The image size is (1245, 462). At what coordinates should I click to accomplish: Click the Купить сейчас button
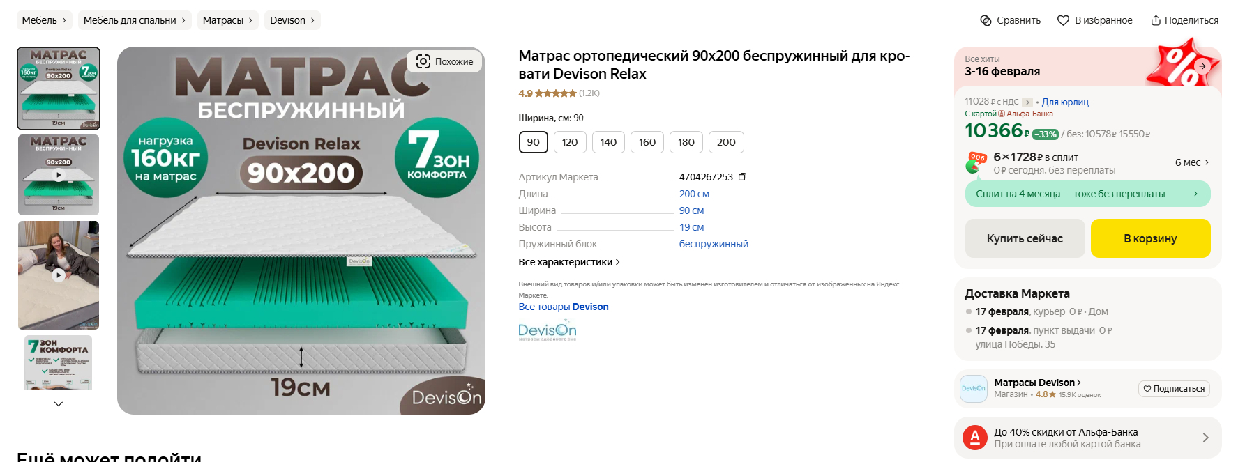(x=1025, y=238)
